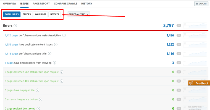
Task: Click gray 0 badge in meta description row
Action: (179, 35)
